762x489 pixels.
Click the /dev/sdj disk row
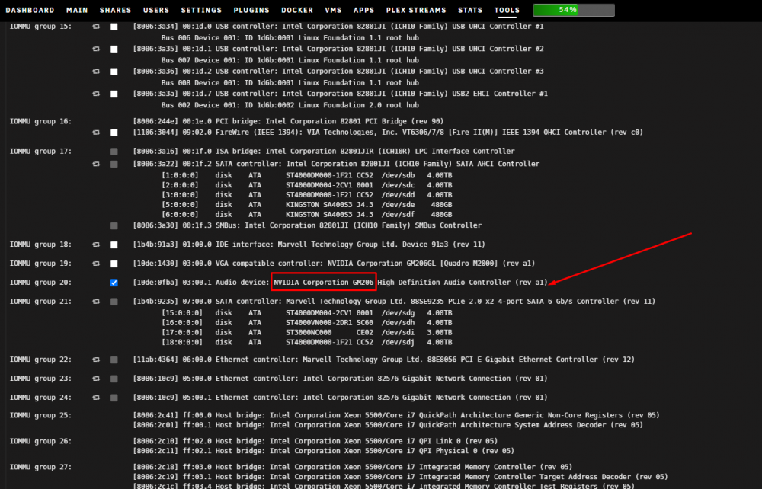pyautogui.click(x=306, y=342)
